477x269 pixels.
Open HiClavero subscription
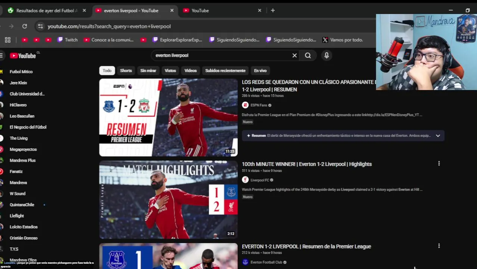[x=18, y=105]
